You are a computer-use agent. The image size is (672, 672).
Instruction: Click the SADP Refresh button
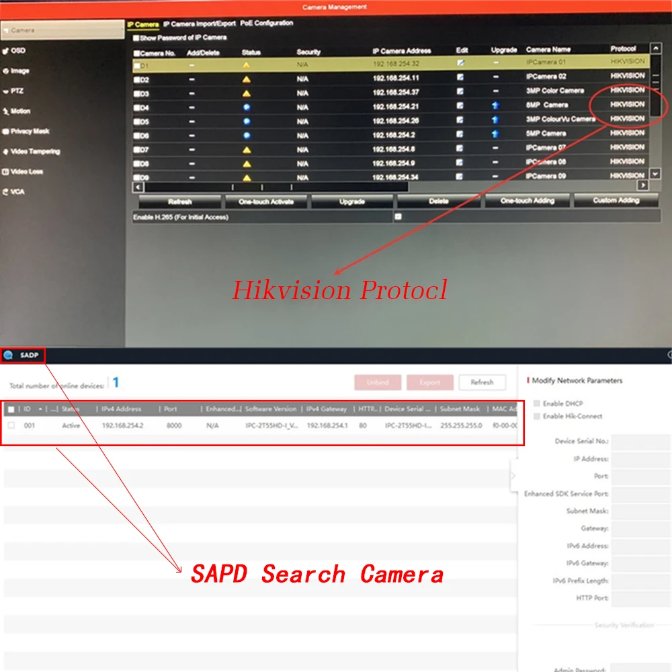[482, 382]
